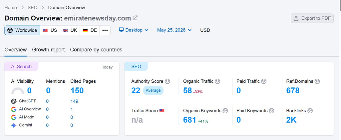
Task: Open the Desktop device dropdown
Action: [x=134, y=30]
